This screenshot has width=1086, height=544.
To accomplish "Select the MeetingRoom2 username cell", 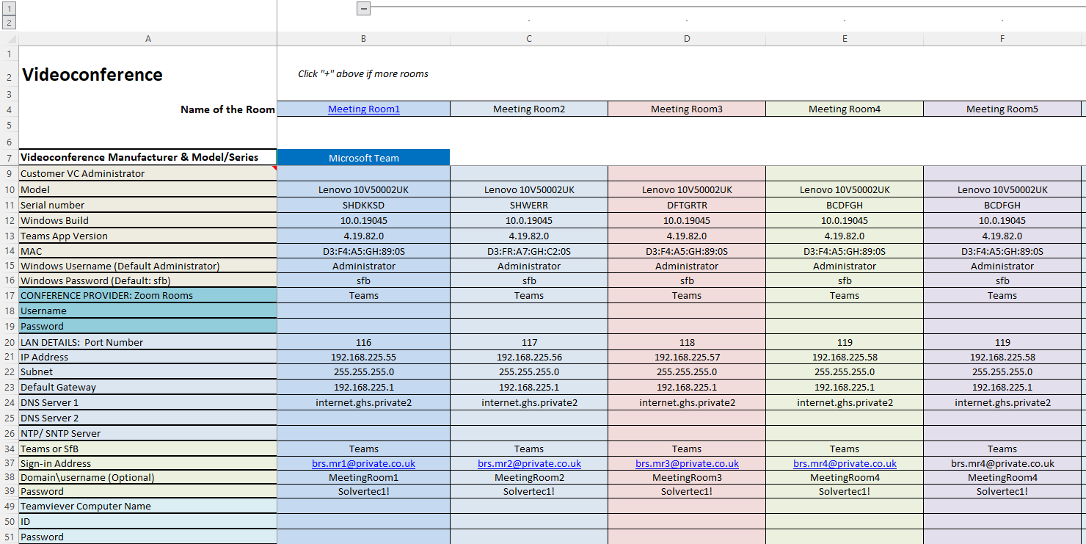I will [529, 478].
